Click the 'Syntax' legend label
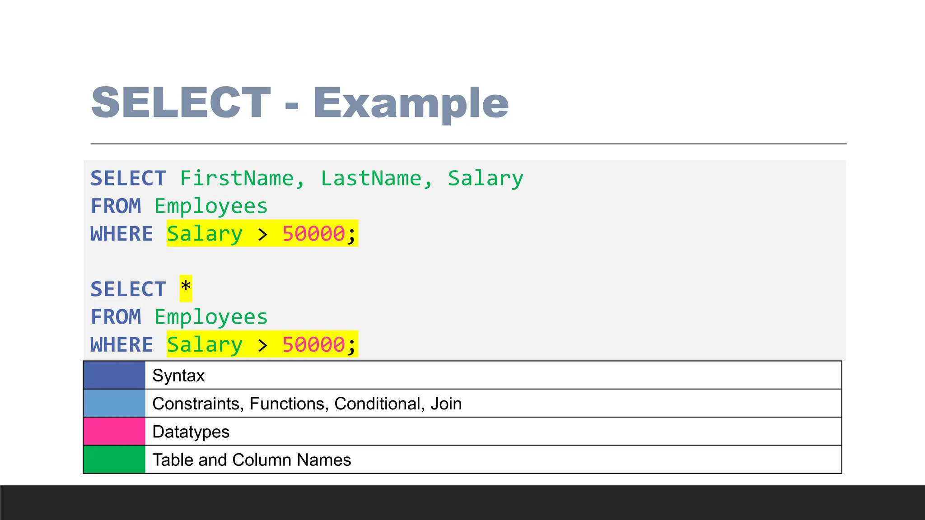The height and width of the screenshot is (520, 925). (x=178, y=376)
